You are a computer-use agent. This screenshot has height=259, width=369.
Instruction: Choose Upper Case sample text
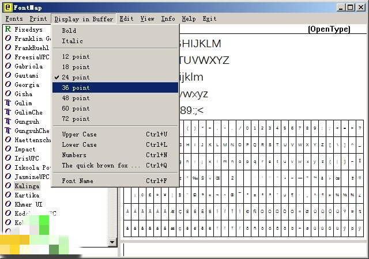(115, 135)
